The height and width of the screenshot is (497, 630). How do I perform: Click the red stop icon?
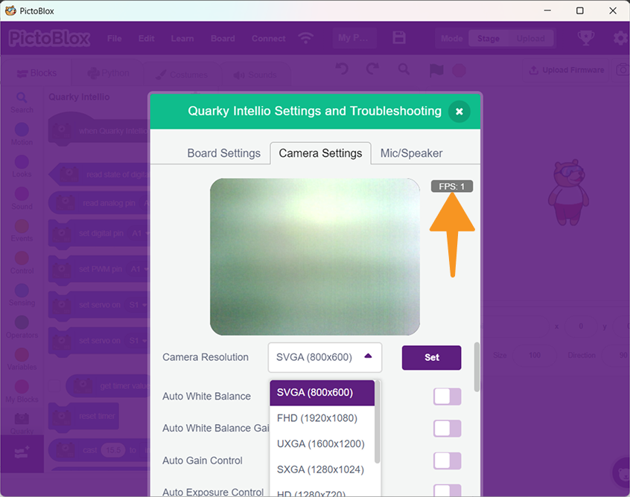(459, 70)
